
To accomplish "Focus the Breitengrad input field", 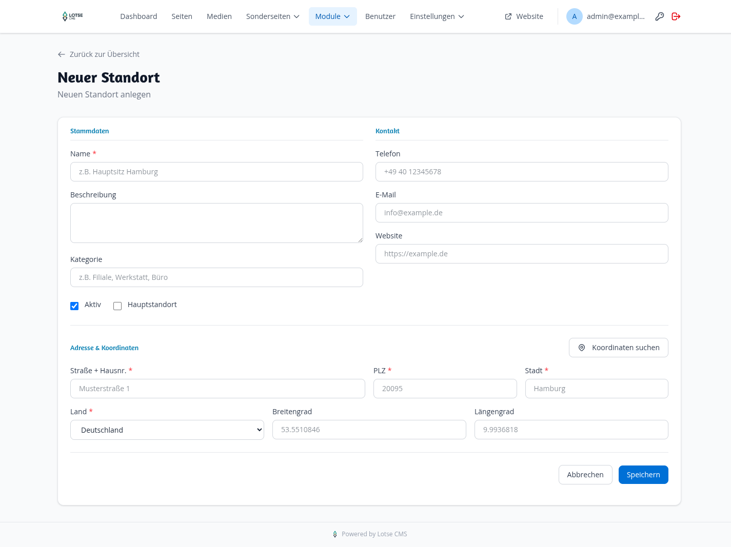I will point(369,430).
